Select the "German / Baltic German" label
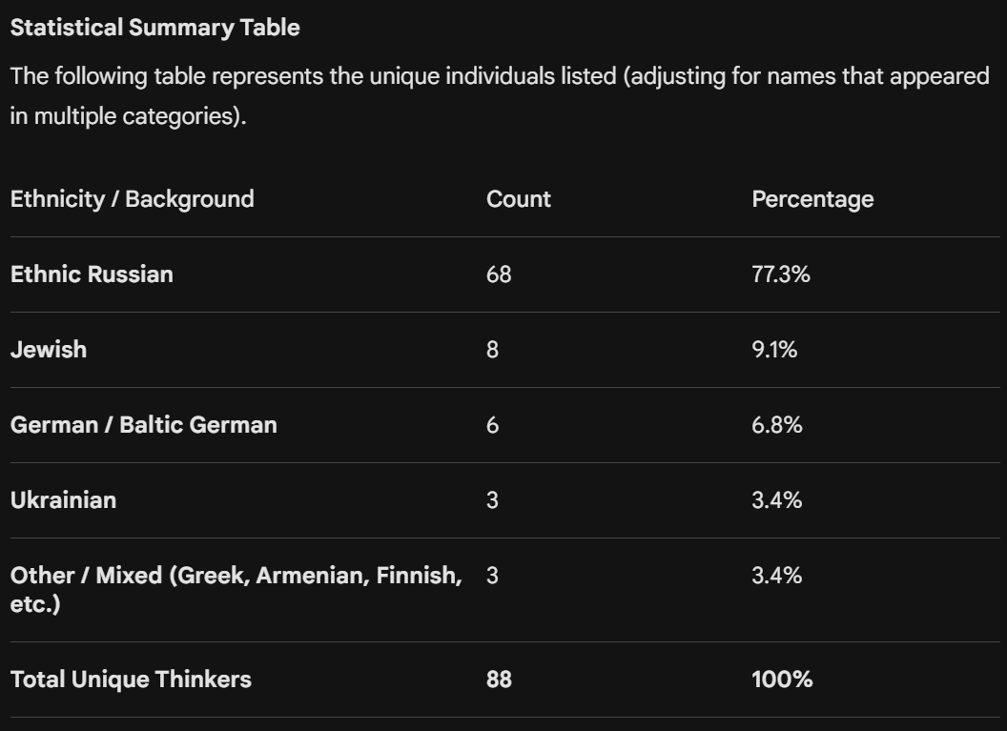 pos(143,425)
